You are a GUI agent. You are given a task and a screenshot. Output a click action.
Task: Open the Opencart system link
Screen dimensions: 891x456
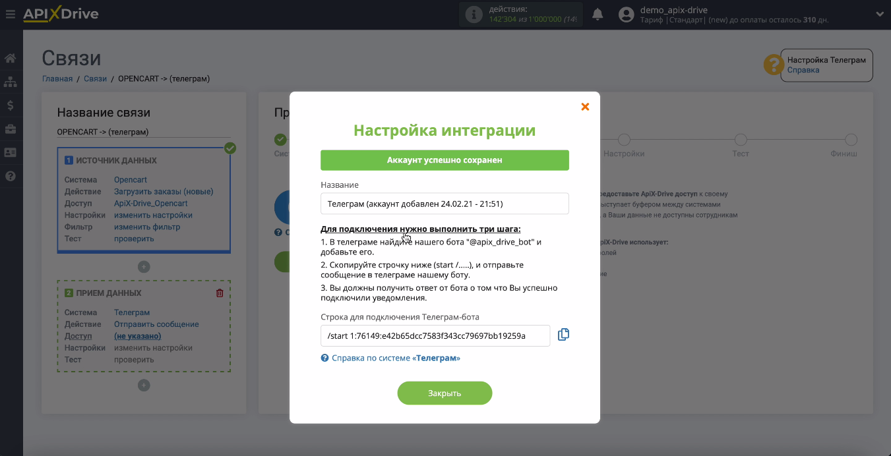131,180
